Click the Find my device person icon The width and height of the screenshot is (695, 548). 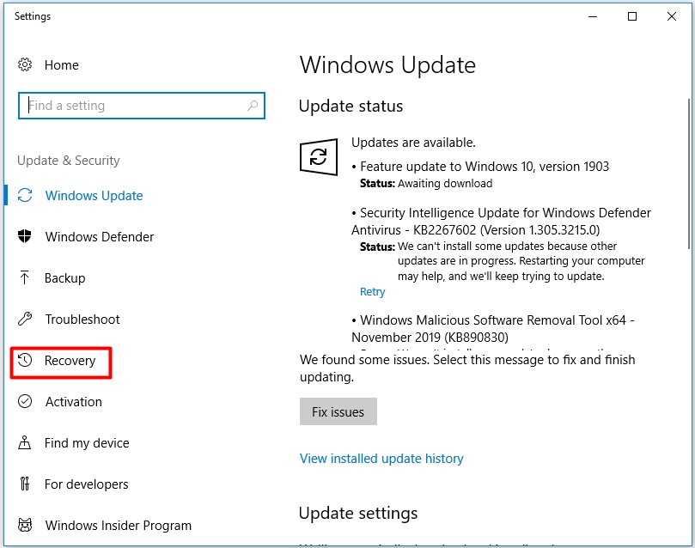click(25, 442)
